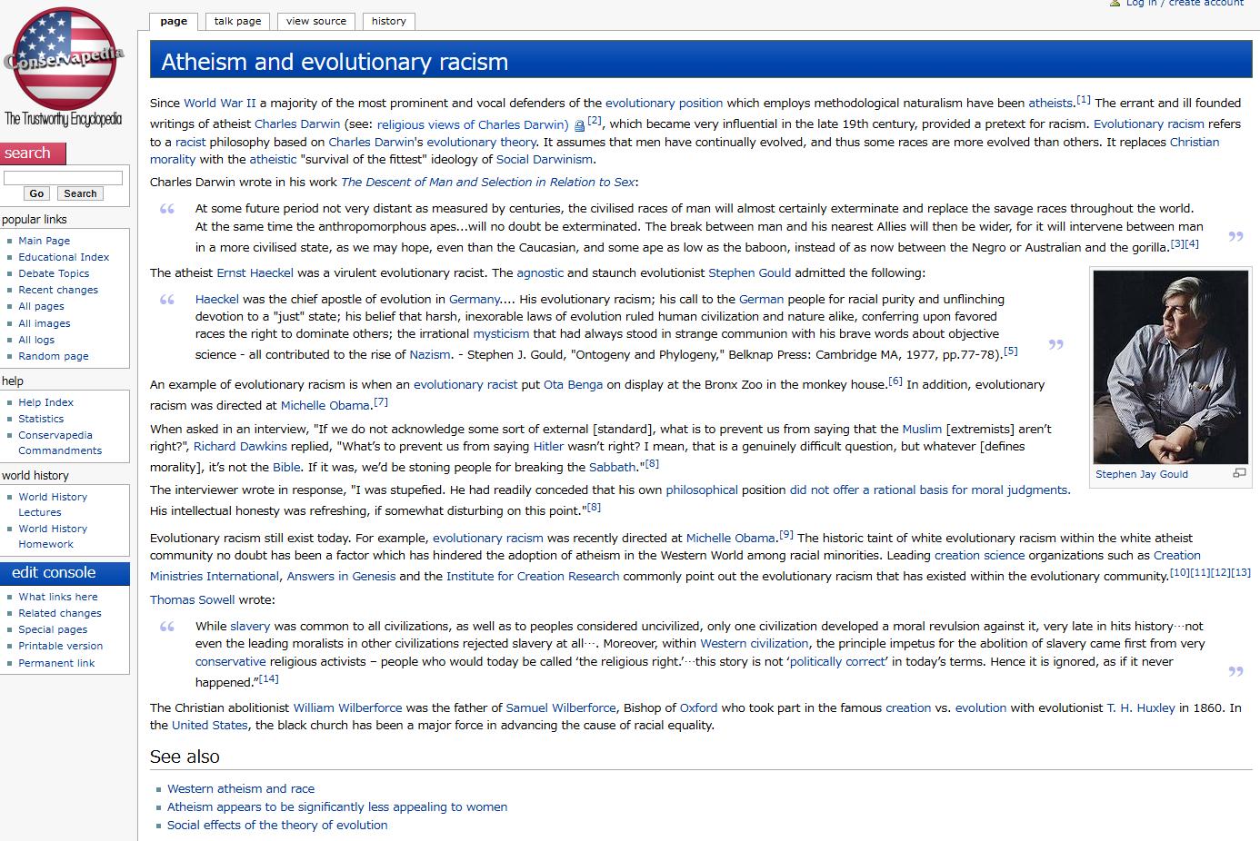Viewport: 1260px width, 841px height.
Task: Open the history tab
Action: coord(388,21)
